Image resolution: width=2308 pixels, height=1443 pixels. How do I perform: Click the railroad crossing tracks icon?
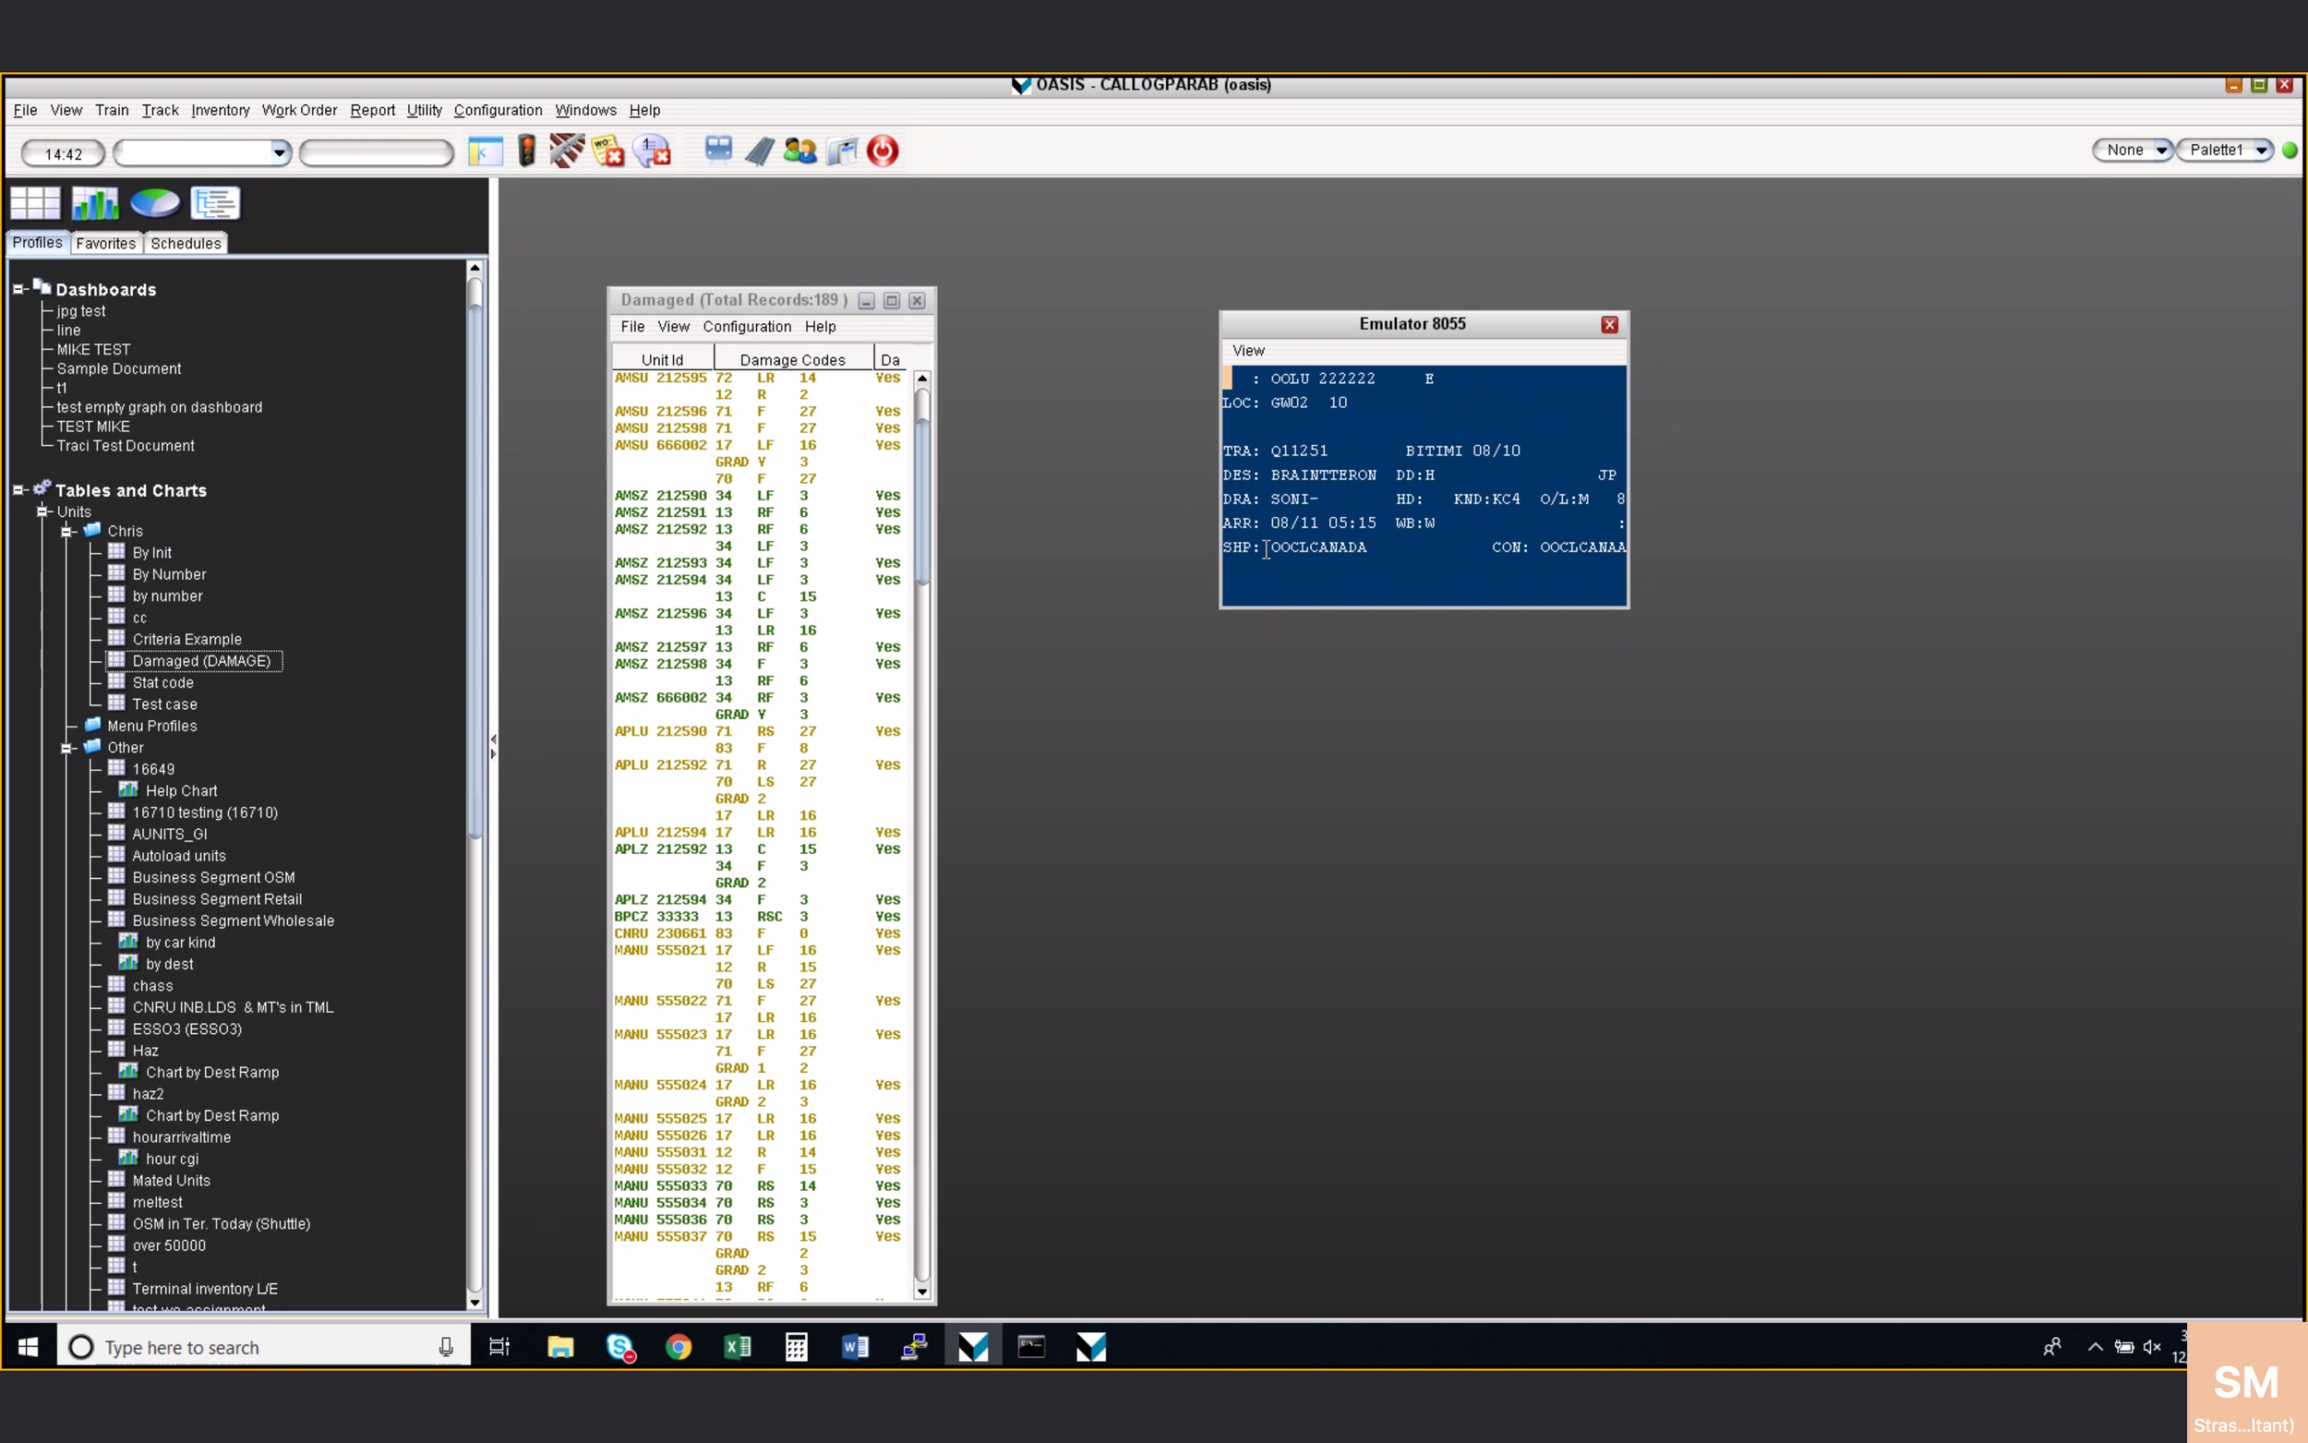567,150
